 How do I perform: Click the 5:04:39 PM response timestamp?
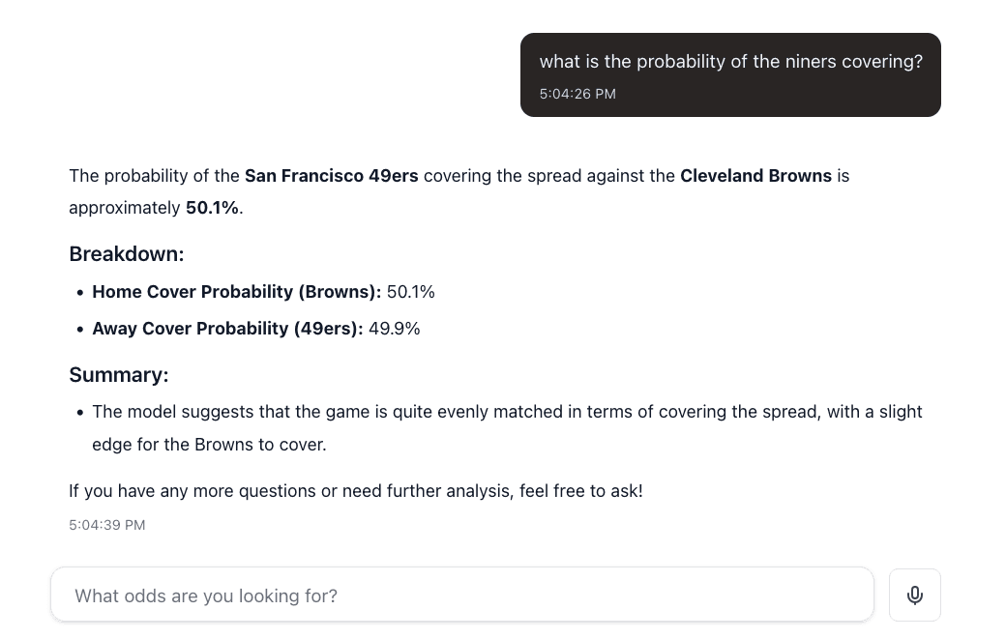point(106,525)
